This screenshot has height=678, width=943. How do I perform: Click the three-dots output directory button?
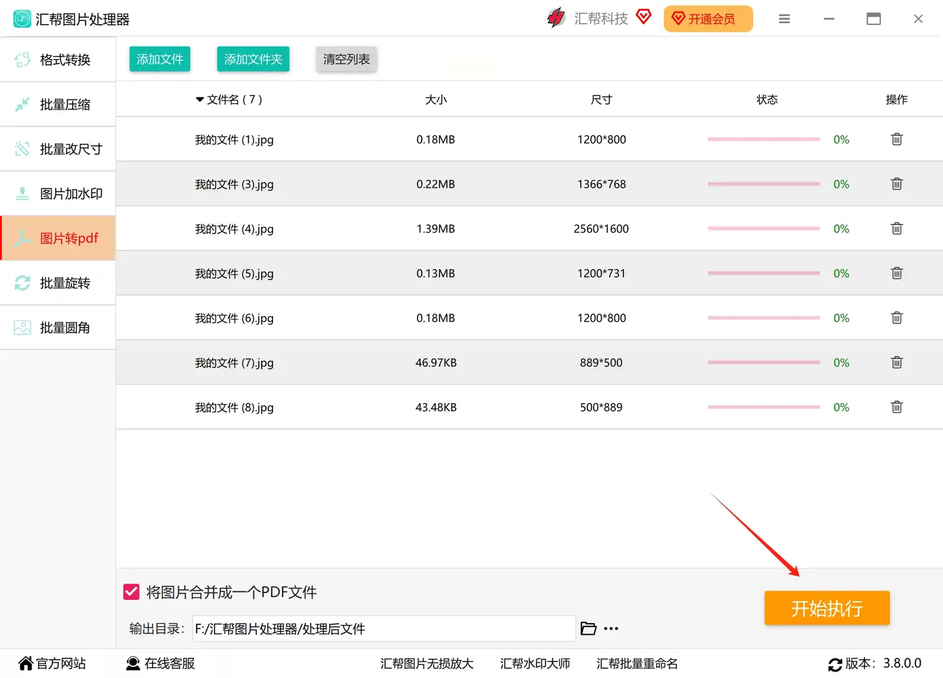tap(611, 628)
